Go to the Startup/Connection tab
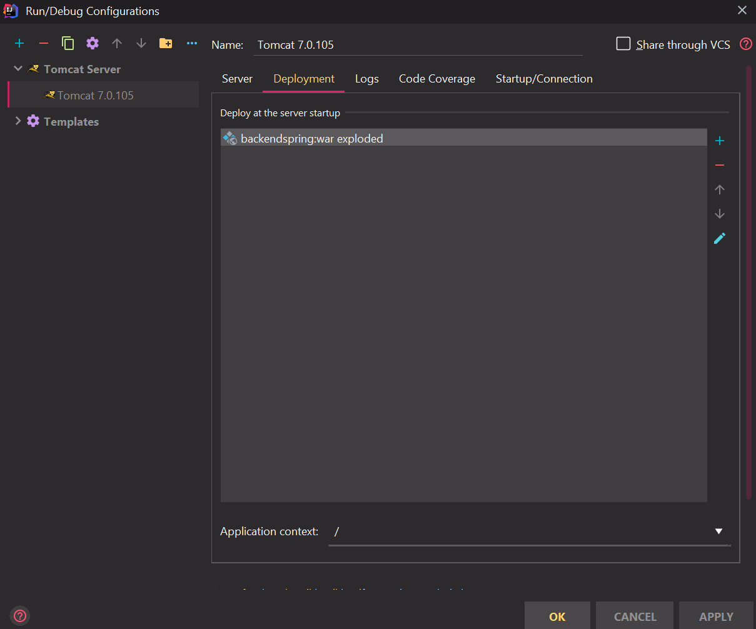This screenshot has height=629, width=756. (x=544, y=79)
